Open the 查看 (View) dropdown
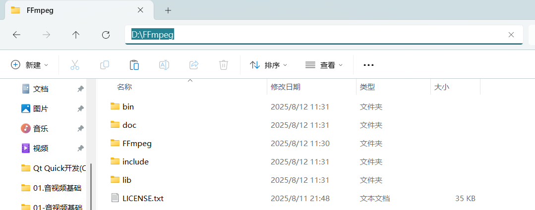535x210 pixels. [x=324, y=65]
